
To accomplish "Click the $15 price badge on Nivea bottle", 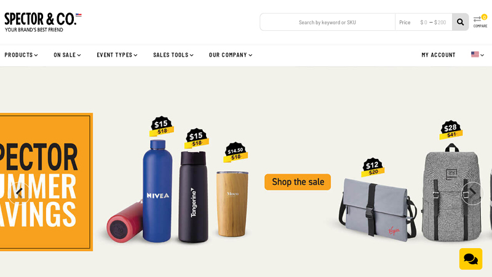I will point(161,126).
